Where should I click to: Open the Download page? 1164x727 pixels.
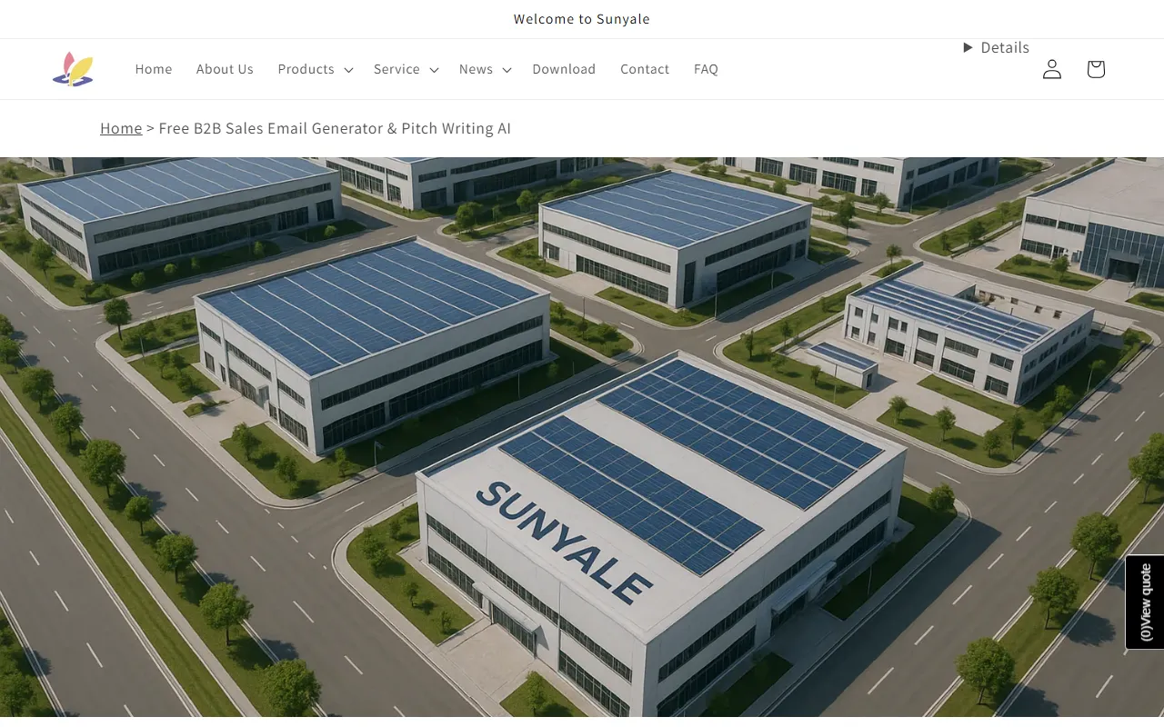(x=564, y=69)
